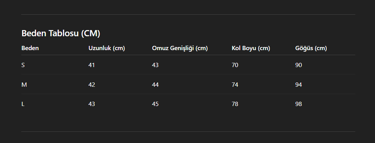Viewport: 375px width, 143px height.
Task: Select the Beden column header
Action: tap(30, 48)
